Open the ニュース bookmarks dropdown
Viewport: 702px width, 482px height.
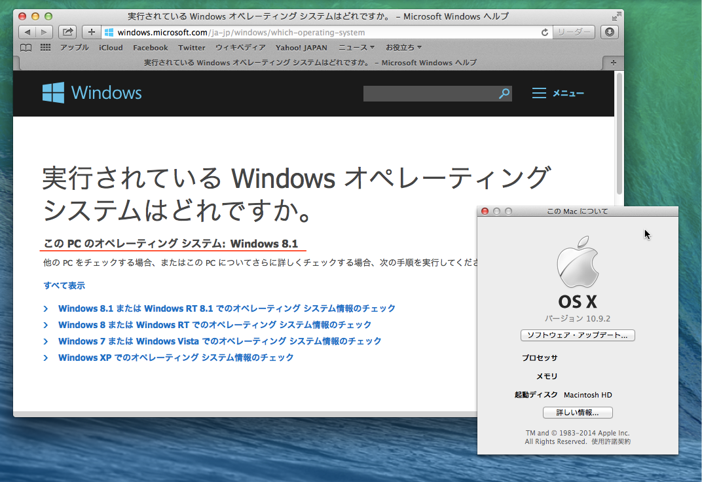(356, 47)
